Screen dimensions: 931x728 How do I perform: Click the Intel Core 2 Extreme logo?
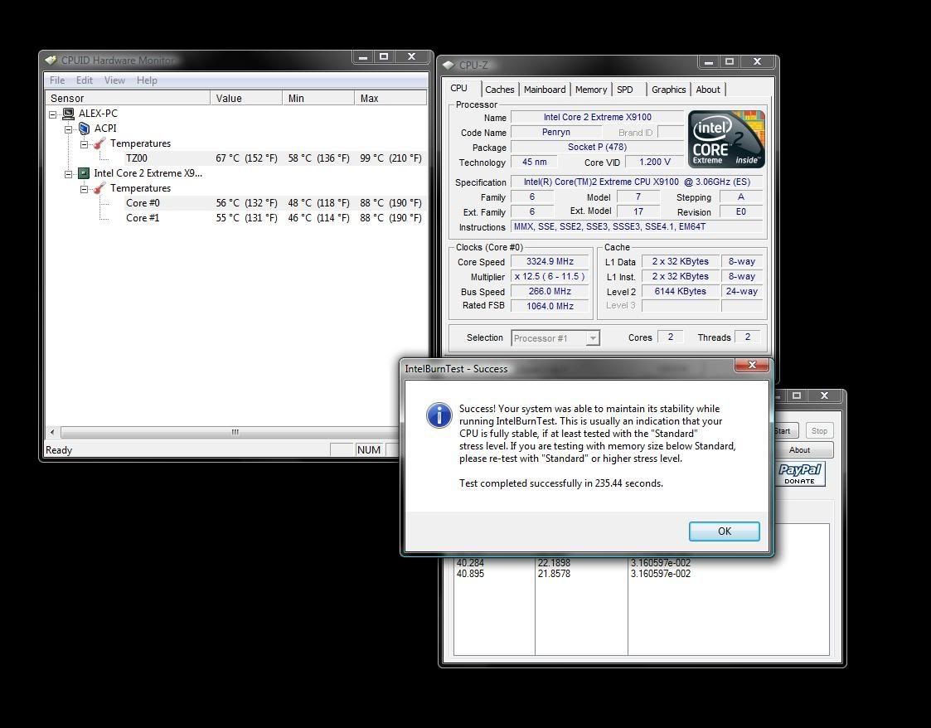[x=726, y=139]
